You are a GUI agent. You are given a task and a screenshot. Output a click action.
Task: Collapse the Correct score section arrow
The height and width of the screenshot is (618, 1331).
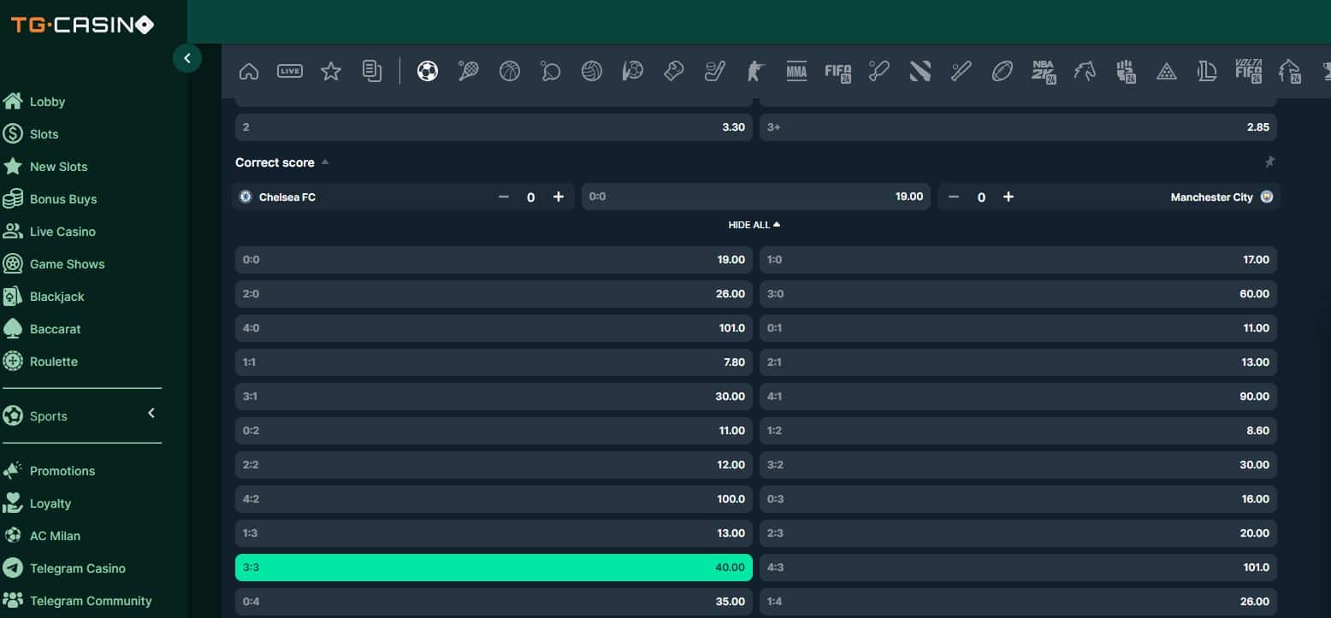[x=325, y=162]
